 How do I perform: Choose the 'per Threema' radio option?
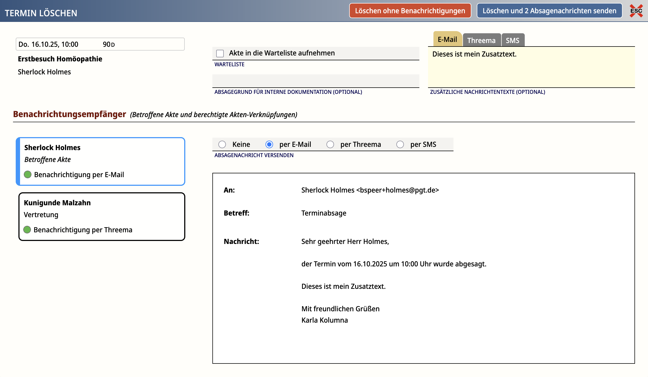330,144
